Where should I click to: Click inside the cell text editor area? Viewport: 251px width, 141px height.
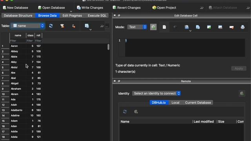tap(185, 48)
